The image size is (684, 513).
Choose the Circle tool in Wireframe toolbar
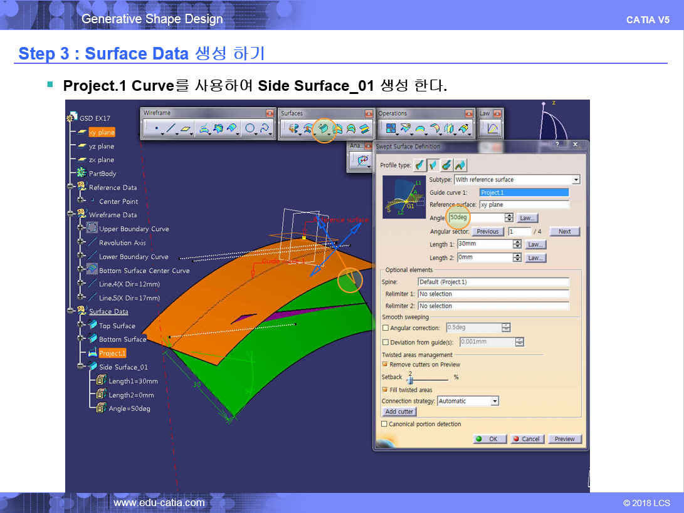click(x=250, y=129)
